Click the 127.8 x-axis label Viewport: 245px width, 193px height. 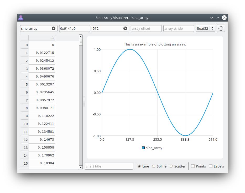tap(130, 140)
